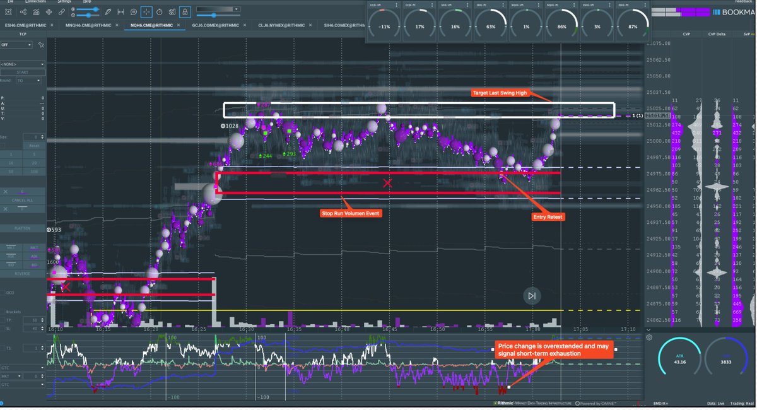Switch to the CLJ6.NYMEX@RITHMIC tab

click(x=281, y=25)
